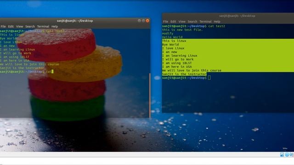The image size is (294, 165).
Task: Open Edit menu in left terminal window
Action: click(x=11, y=27)
